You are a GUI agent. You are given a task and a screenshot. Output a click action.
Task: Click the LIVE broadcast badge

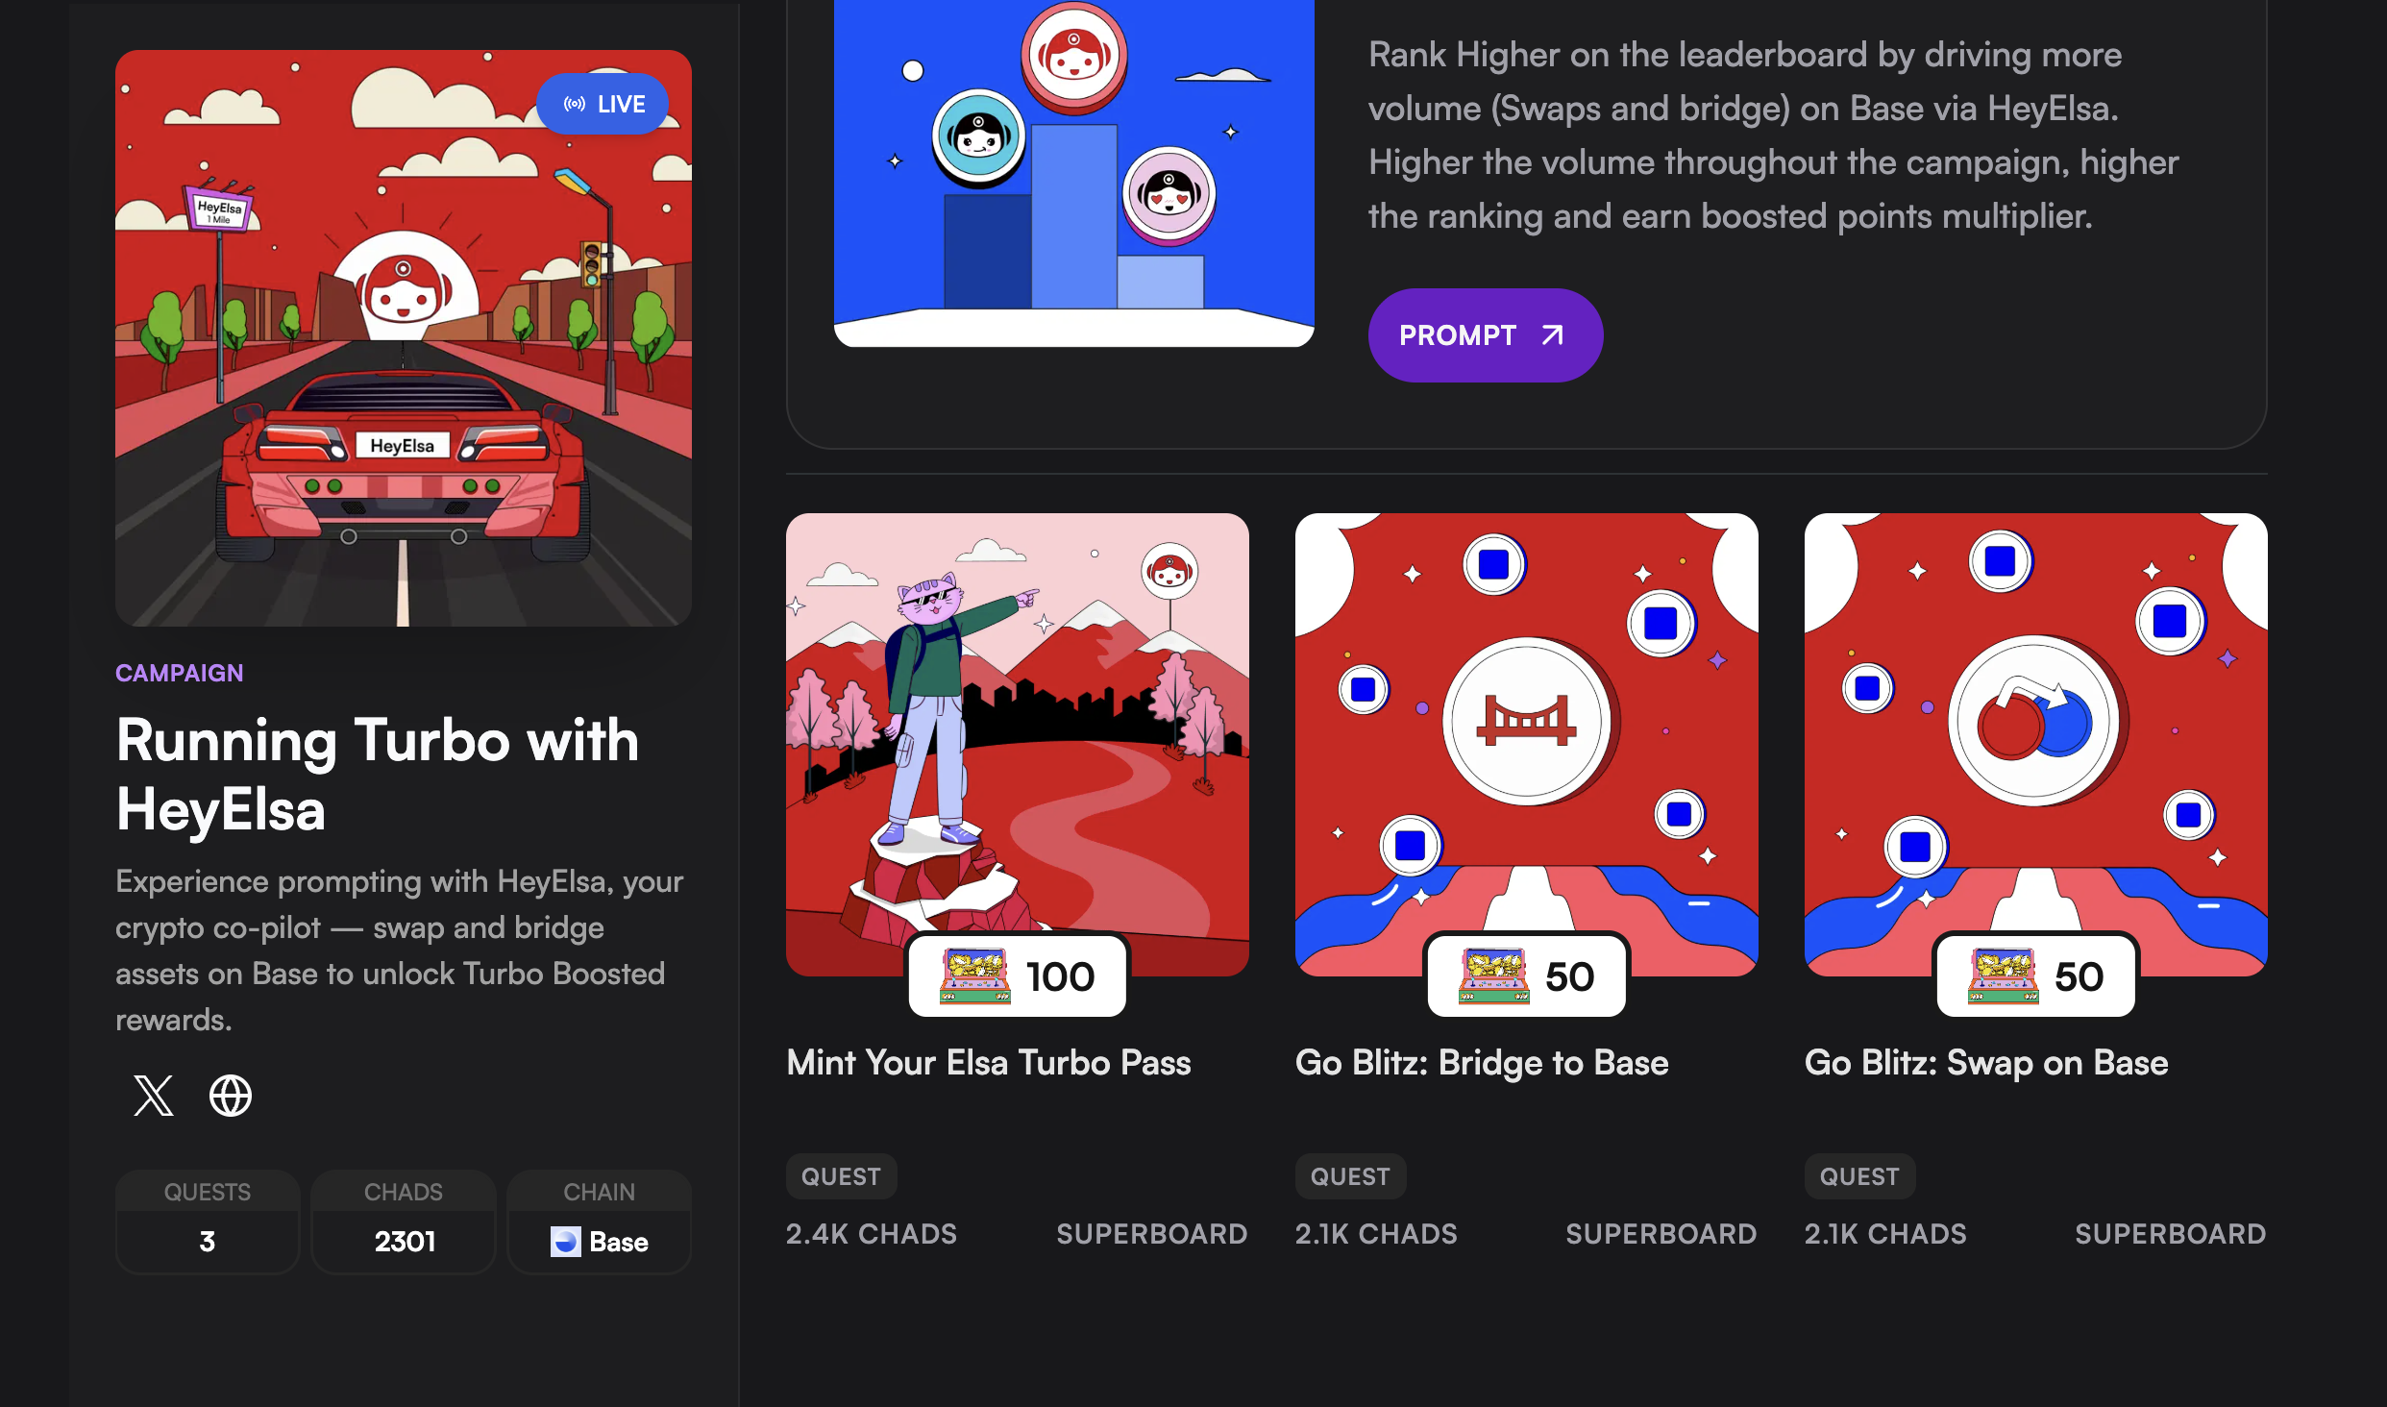(603, 104)
